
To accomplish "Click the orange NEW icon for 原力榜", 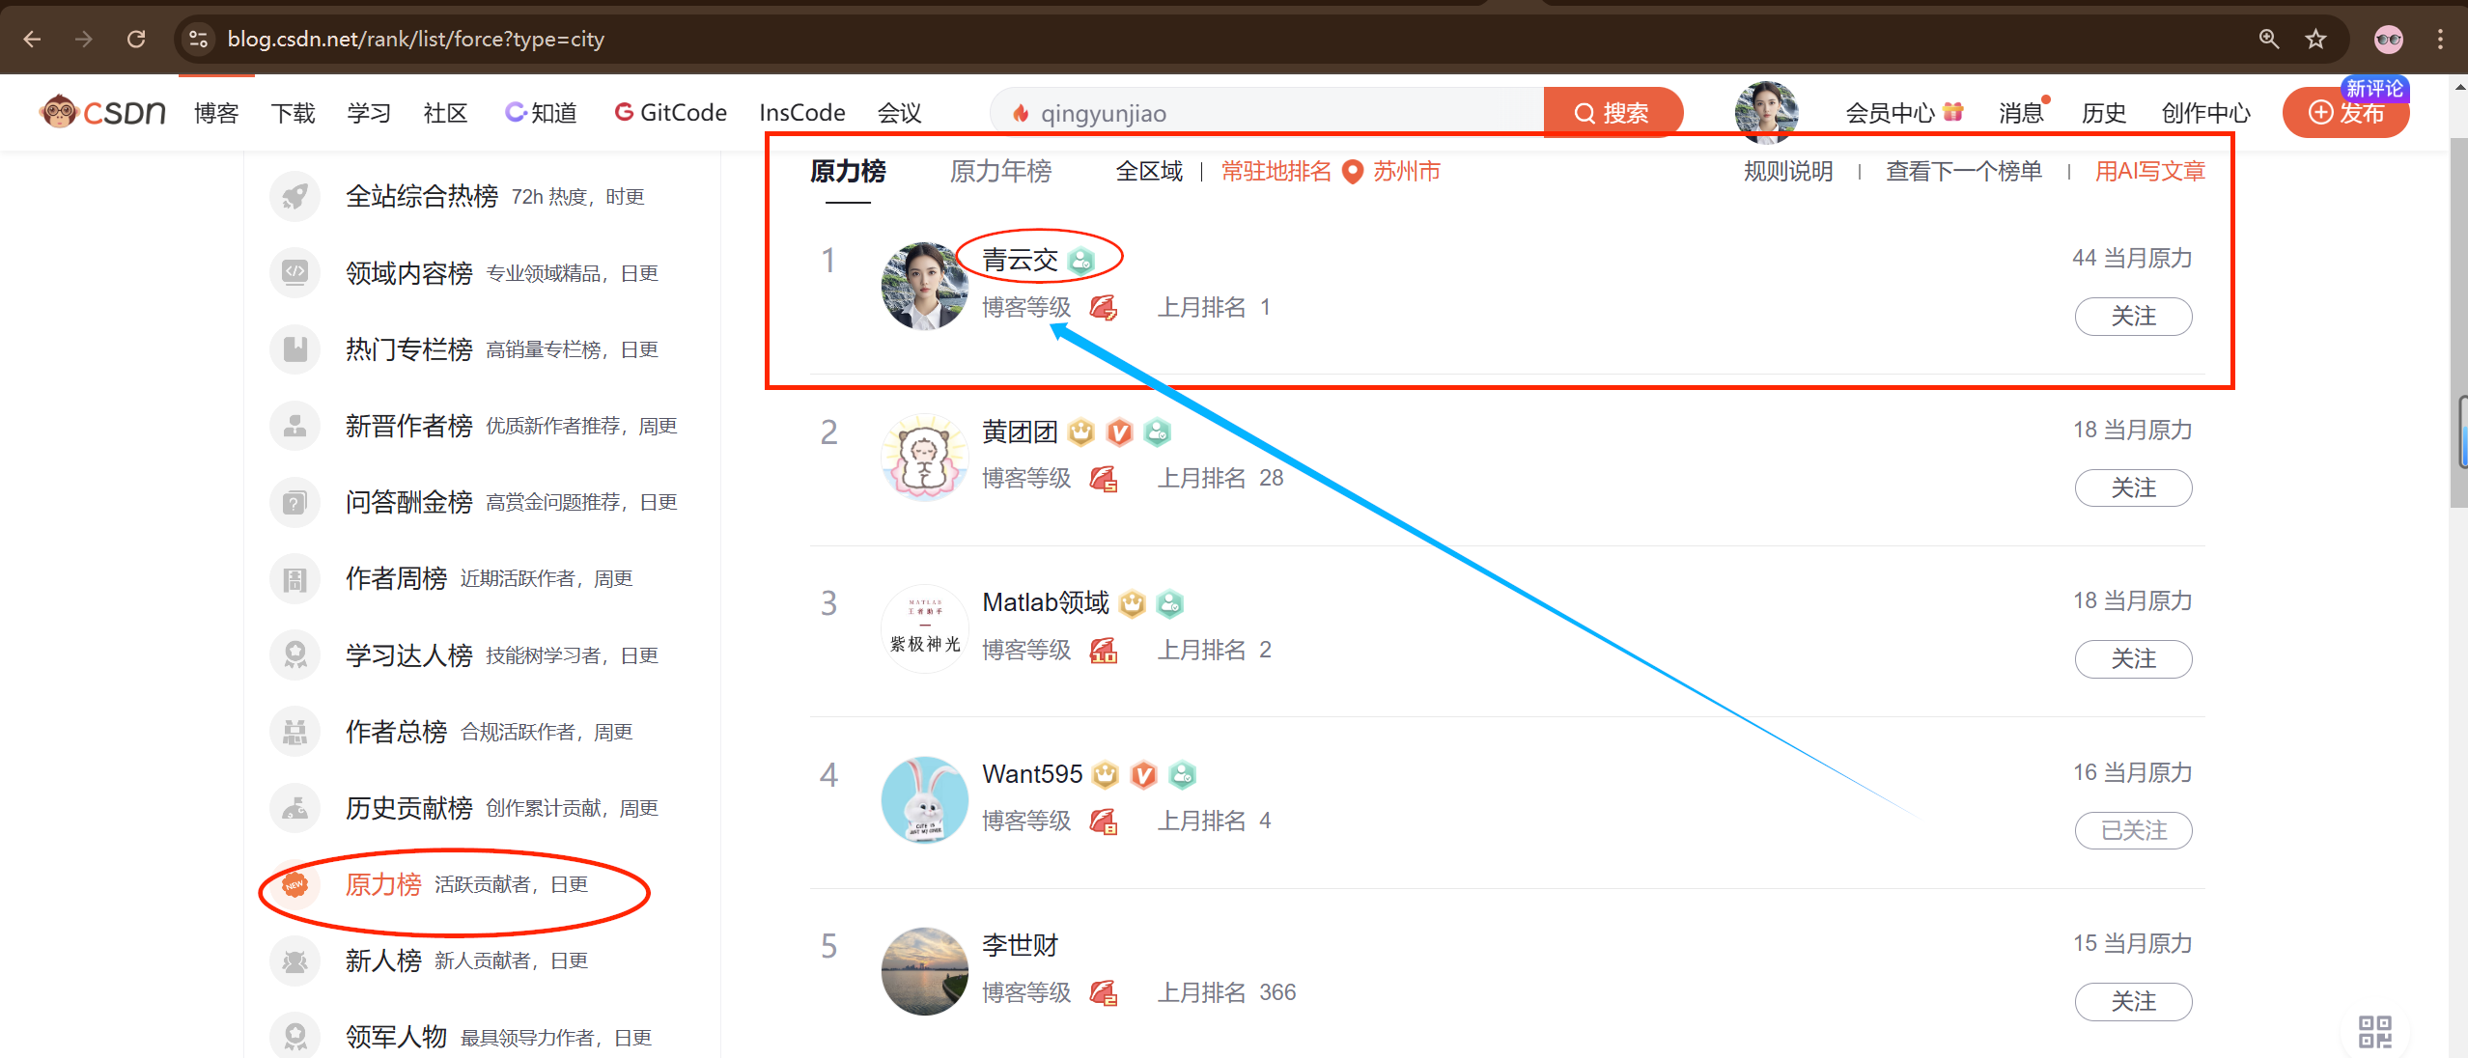I will click(x=294, y=884).
